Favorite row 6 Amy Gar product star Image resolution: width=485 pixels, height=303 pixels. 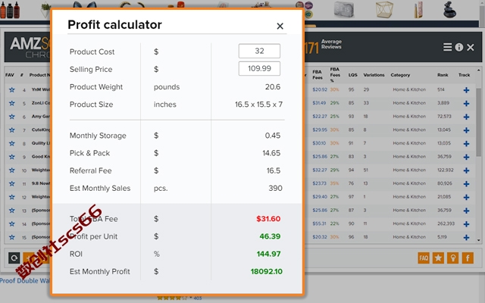12,117
